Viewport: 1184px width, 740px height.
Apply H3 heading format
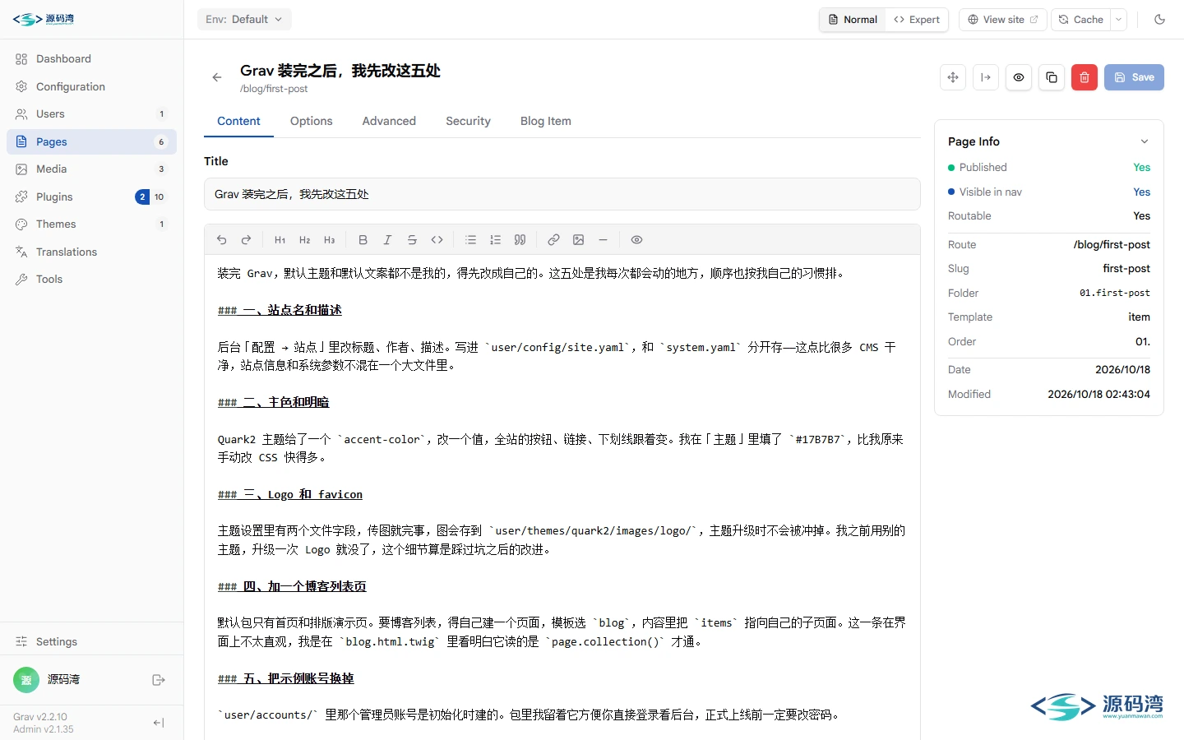[x=329, y=240]
